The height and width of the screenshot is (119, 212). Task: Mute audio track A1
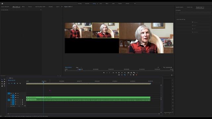(x=18, y=100)
